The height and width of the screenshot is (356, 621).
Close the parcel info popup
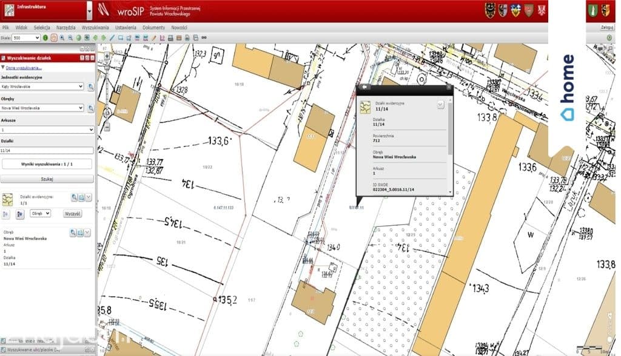[449, 87]
